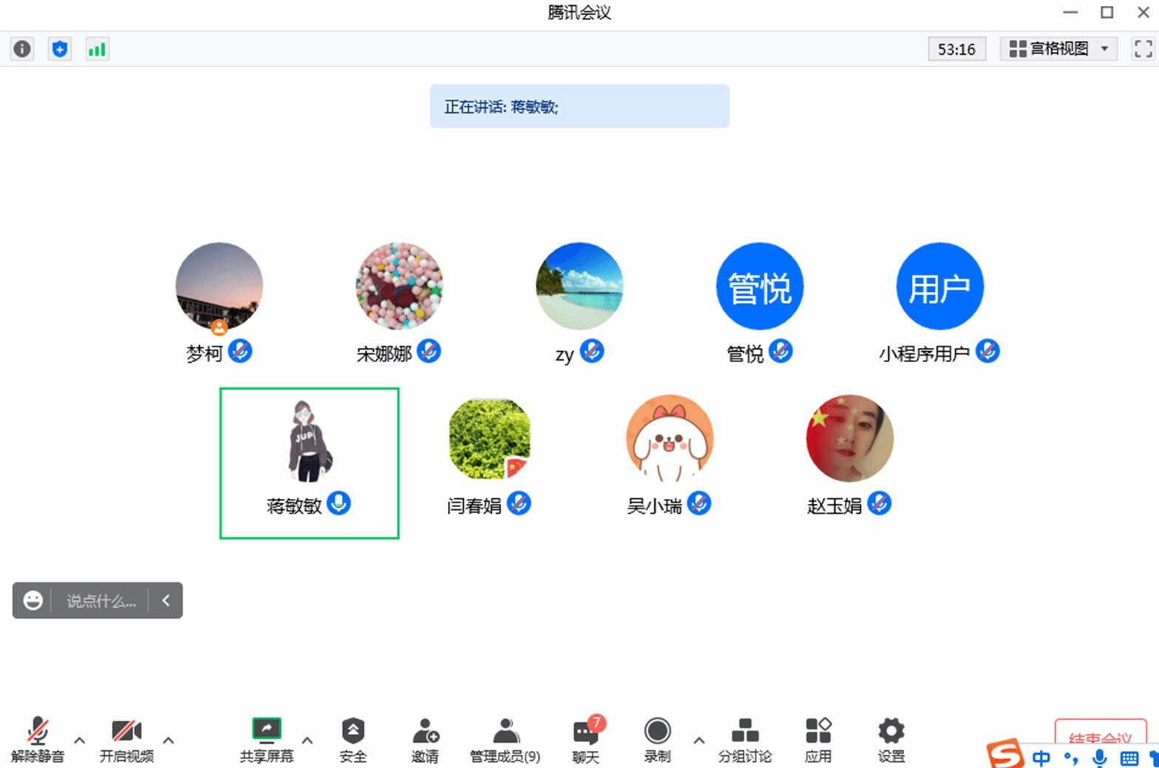Click the blue security shield icon
The height and width of the screenshot is (768, 1159).
click(x=60, y=49)
